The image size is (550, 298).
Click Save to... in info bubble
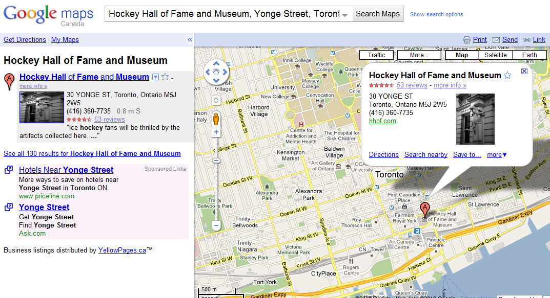click(467, 154)
